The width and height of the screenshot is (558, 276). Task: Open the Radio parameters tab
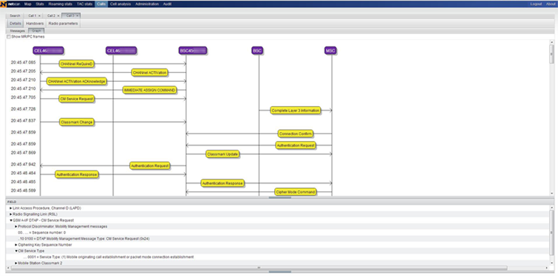[63, 24]
